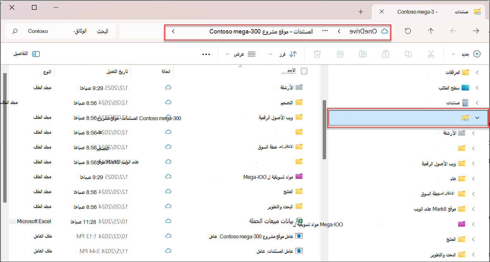Click the magnifying glass search icon
490x262 pixels.
click(15, 31)
